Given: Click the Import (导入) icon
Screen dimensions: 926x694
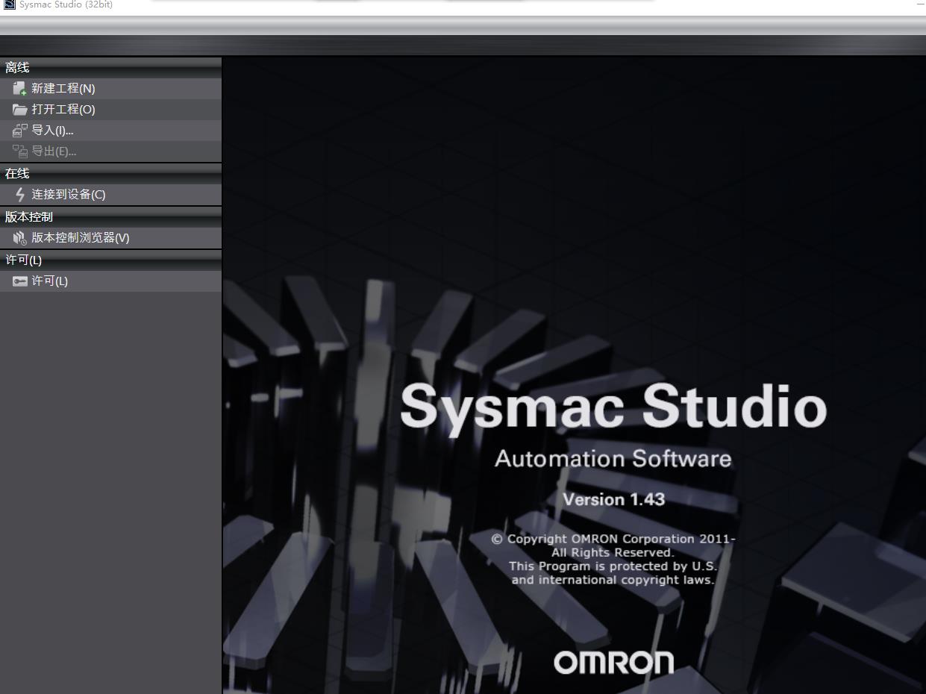Looking at the screenshot, I should tap(19, 131).
